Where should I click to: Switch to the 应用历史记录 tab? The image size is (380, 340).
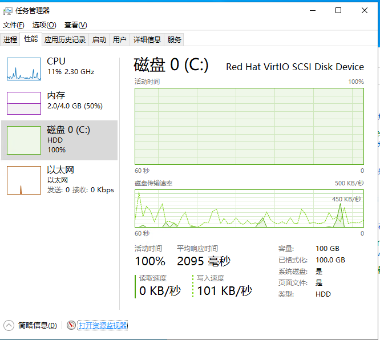click(x=65, y=39)
